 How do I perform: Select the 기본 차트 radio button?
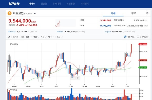pos(125,37)
